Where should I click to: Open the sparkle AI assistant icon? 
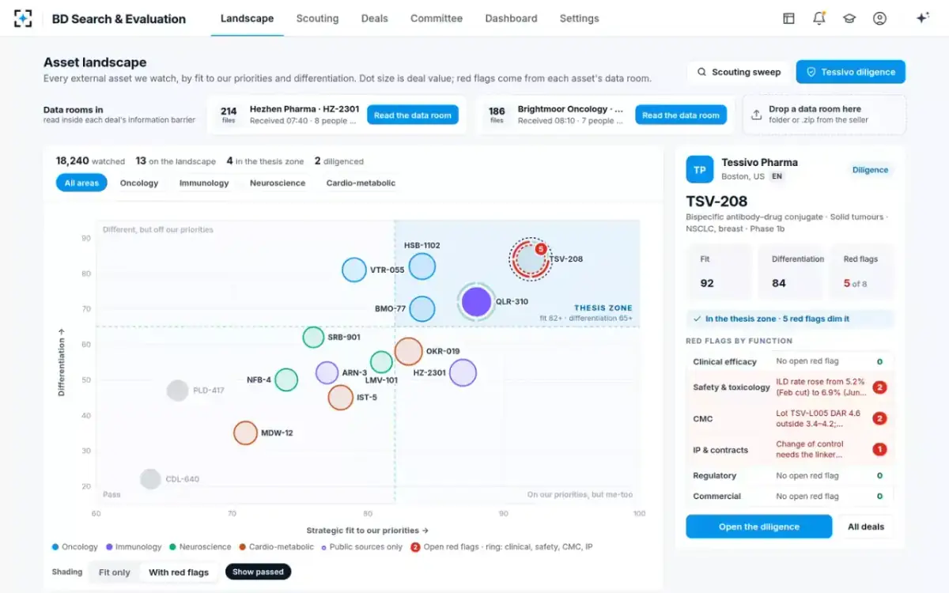[x=922, y=18]
